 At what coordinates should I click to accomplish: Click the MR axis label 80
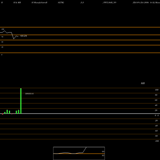point(156,95)
